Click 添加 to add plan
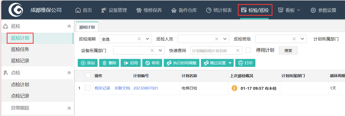Image resolution: width=345 pixels, height=116 pixels. point(88,63)
